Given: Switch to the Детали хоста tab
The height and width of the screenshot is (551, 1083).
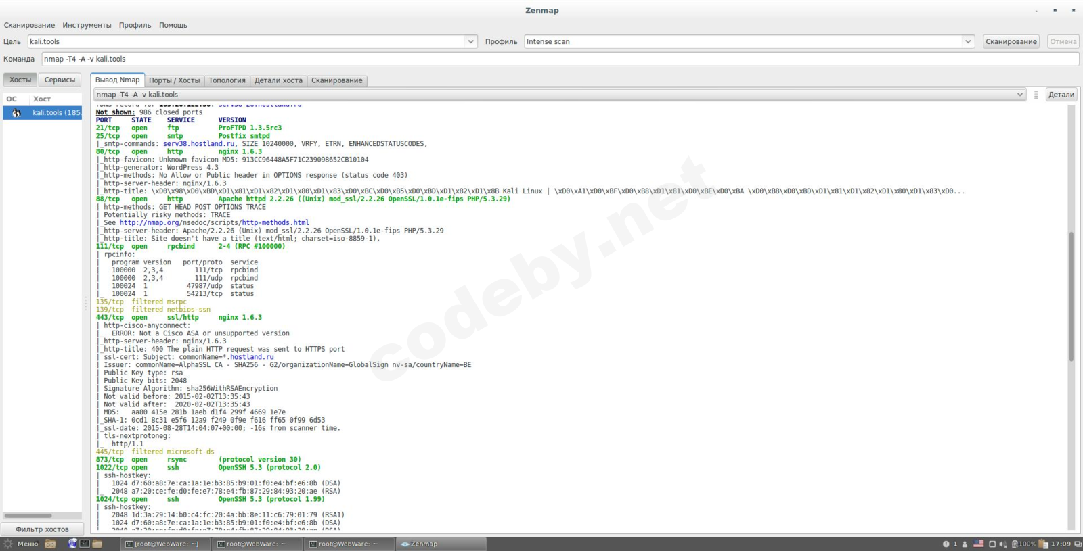Looking at the screenshot, I should pos(278,80).
